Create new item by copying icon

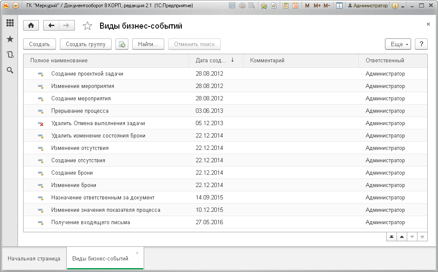pyautogui.click(x=122, y=44)
